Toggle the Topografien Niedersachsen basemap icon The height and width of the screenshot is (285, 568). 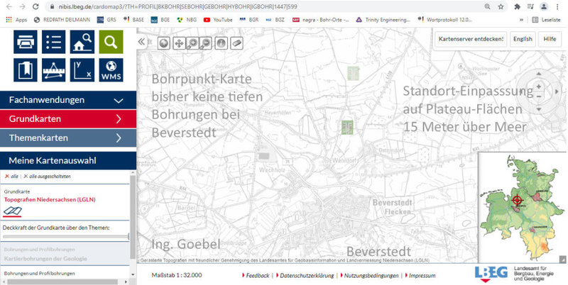[x=13, y=211]
